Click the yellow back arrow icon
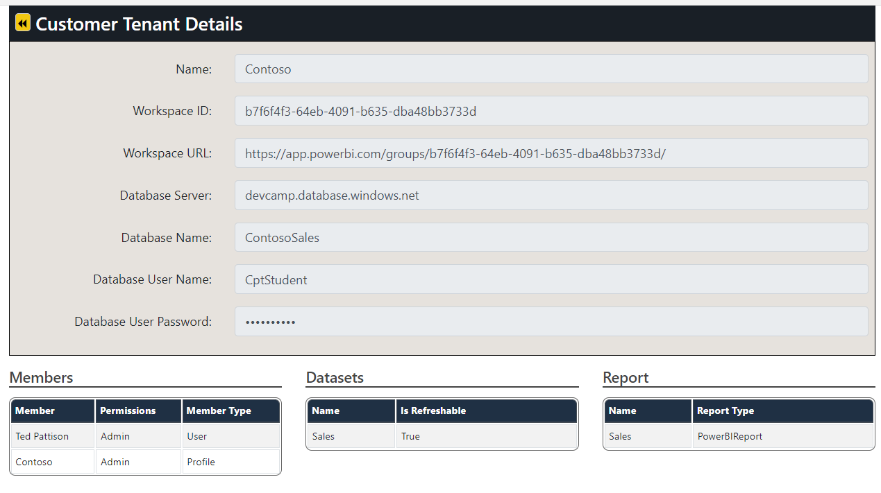Screen dimensions: 881x493 (x=23, y=24)
